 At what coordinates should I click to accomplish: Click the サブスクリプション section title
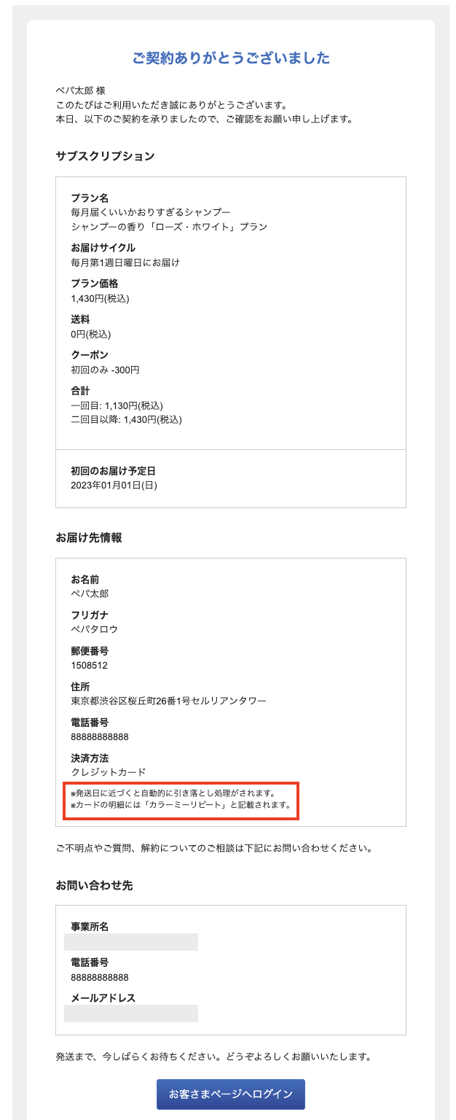click(x=105, y=155)
